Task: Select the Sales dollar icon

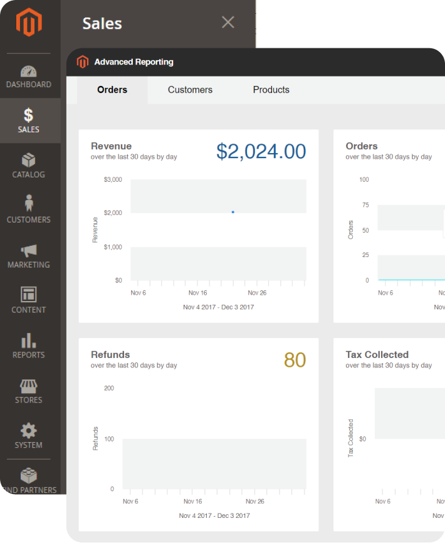Action: click(29, 115)
